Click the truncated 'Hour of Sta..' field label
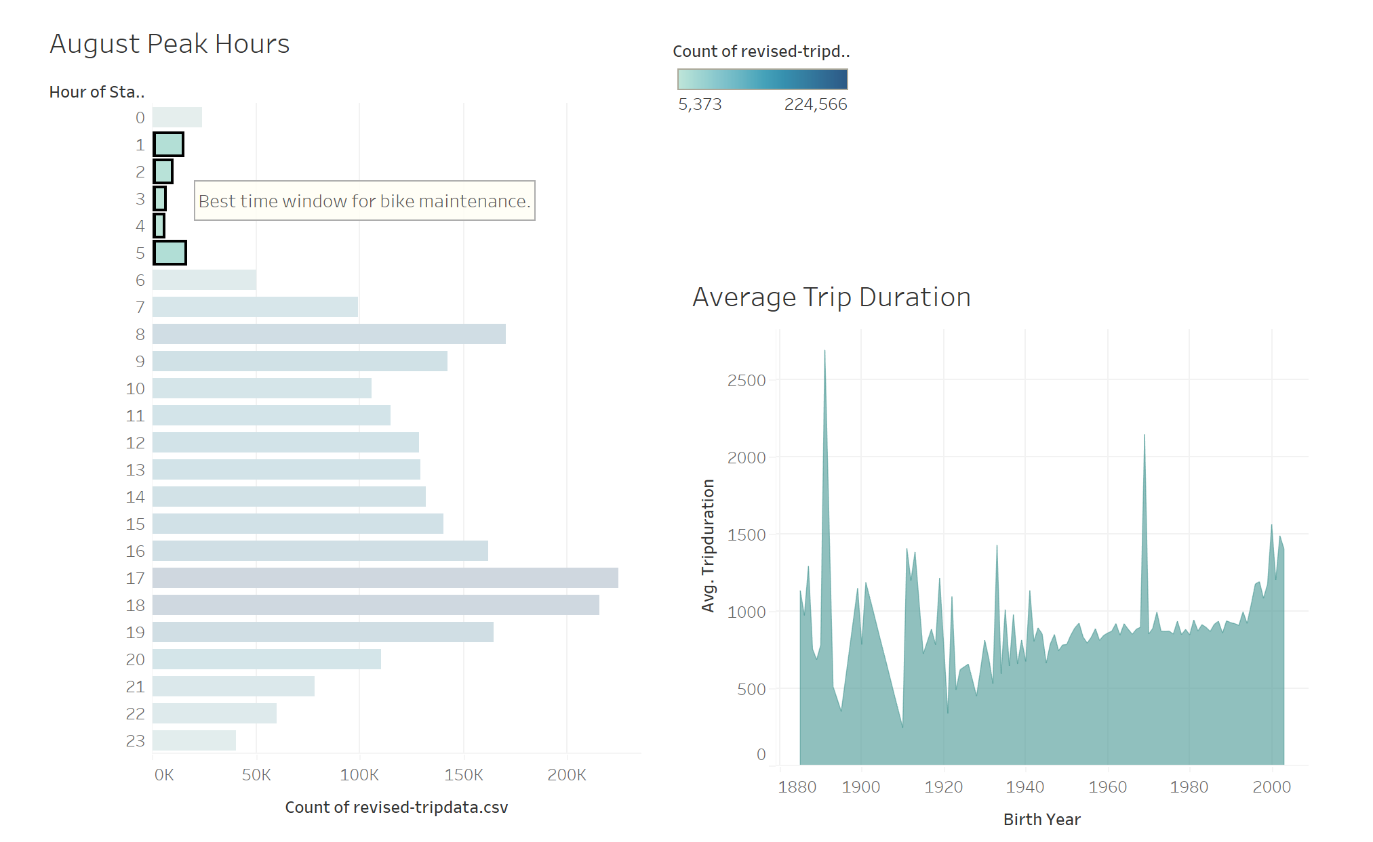Screen dimensions: 1373x842 click(x=96, y=91)
